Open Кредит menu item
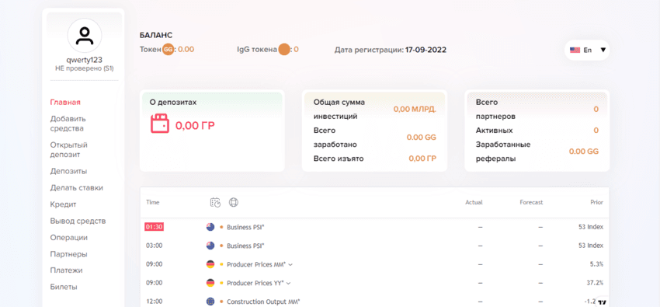The height and width of the screenshot is (307, 660). [x=63, y=204]
